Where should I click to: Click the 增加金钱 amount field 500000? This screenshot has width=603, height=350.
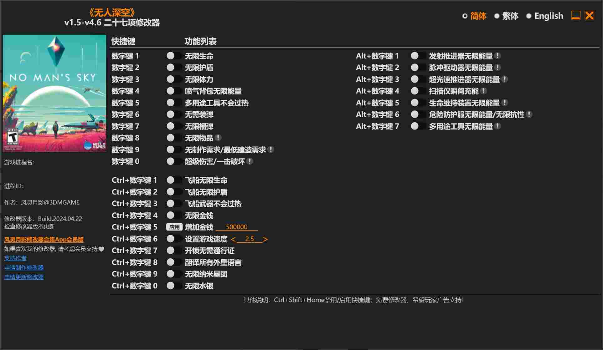coord(237,227)
